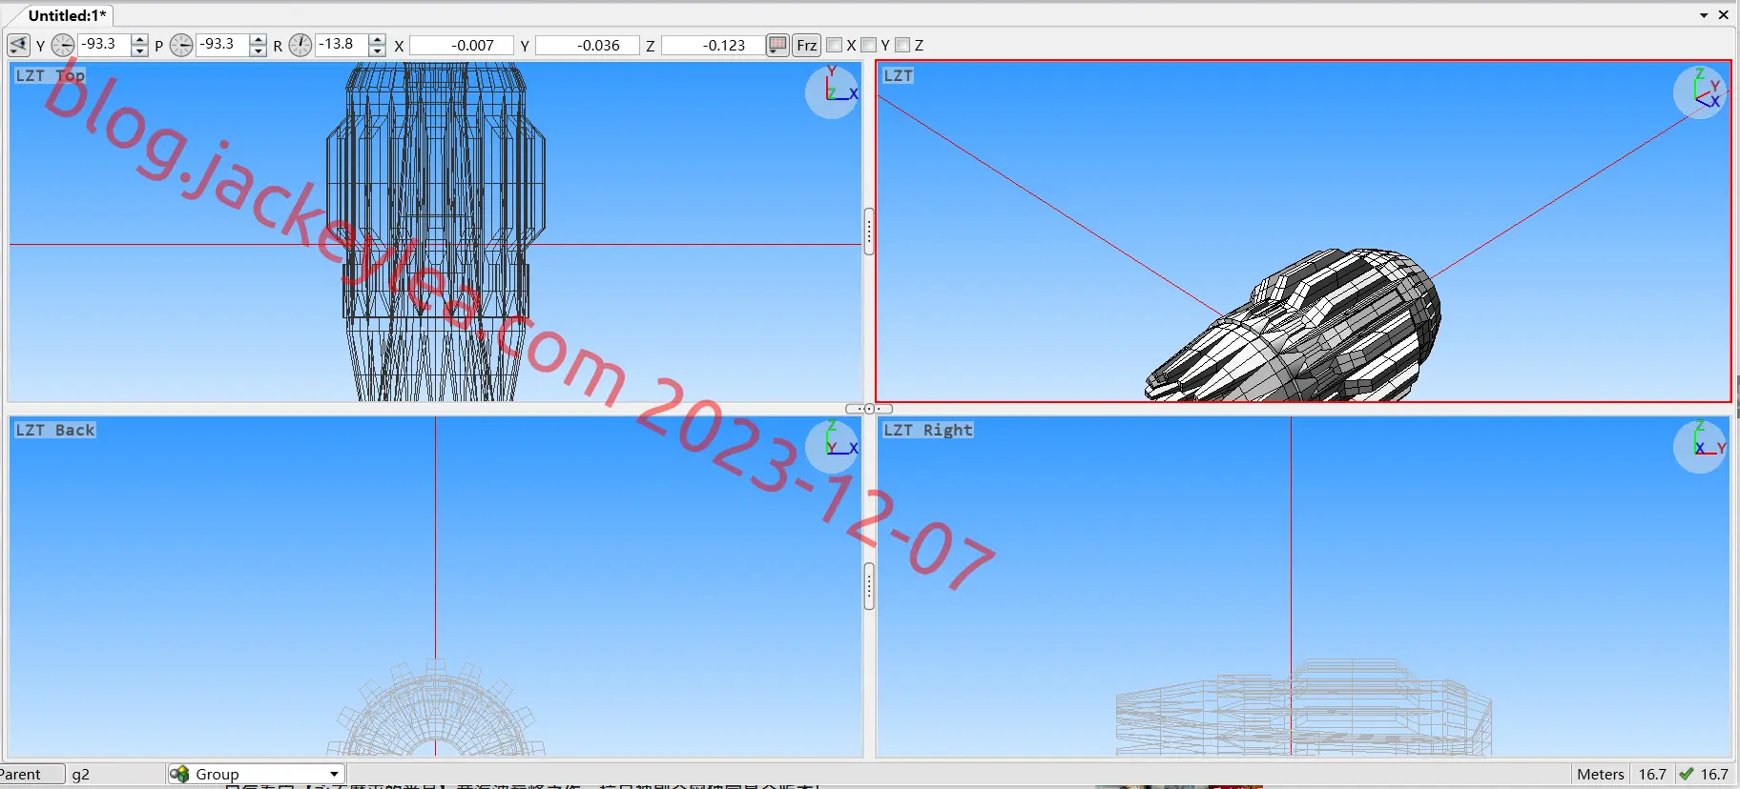Click the roll (R) dial icon
This screenshot has height=789, width=1740.
[x=300, y=45]
